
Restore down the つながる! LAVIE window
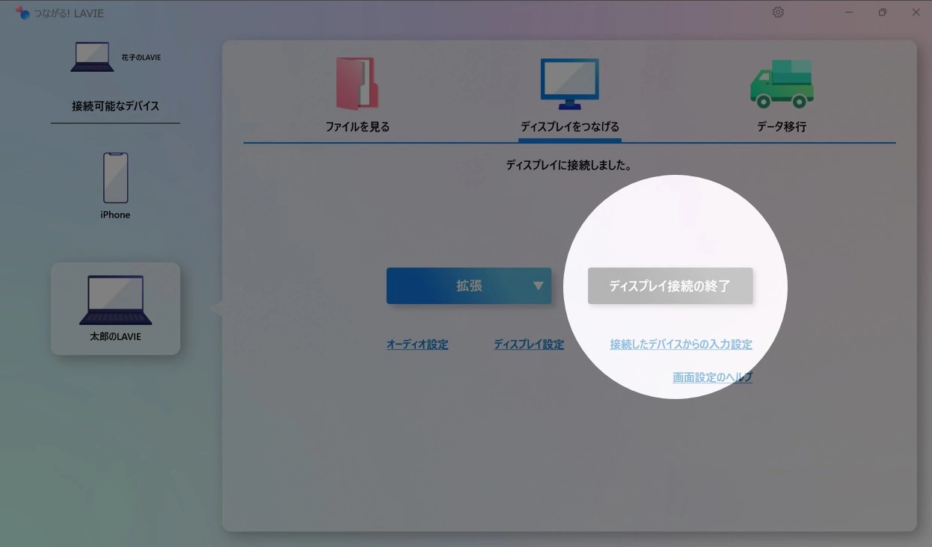click(883, 13)
